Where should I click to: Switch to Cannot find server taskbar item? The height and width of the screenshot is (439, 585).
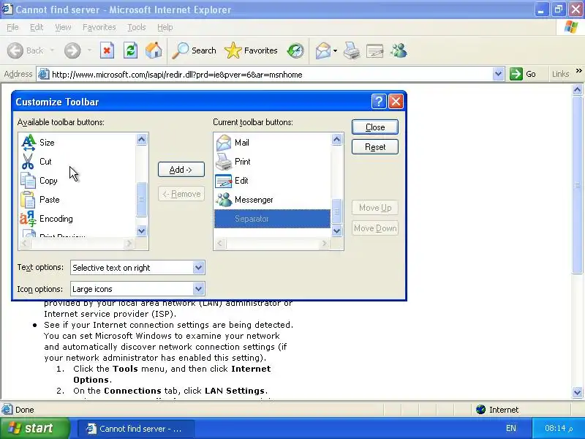(x=136, y=429)
